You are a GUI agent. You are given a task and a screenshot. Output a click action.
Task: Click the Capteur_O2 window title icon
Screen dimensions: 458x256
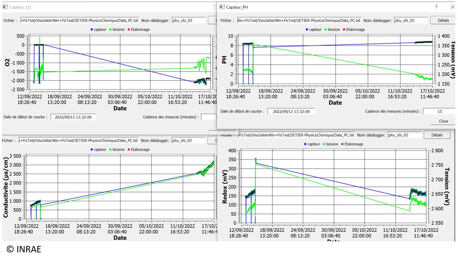click(x=5, y=7)
